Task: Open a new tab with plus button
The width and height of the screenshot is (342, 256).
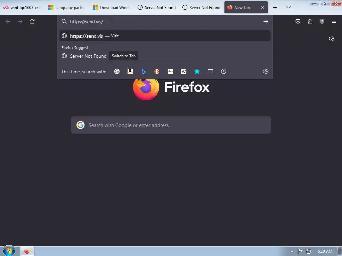Action: tap(275, 8)
